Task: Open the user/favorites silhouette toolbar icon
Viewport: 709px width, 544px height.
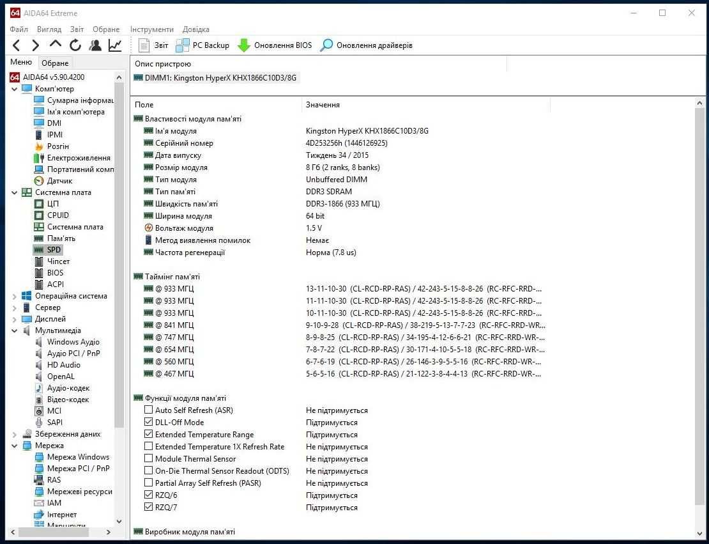Action: [95, 45]
